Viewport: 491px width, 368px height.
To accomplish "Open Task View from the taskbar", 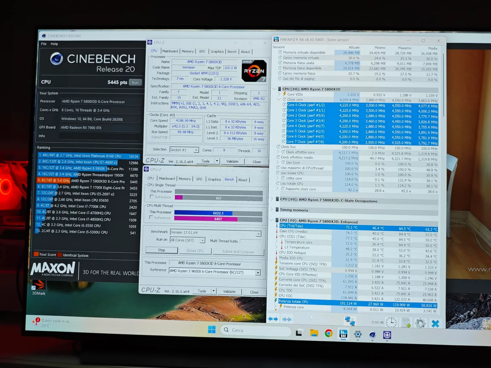I will coord(299,333).
